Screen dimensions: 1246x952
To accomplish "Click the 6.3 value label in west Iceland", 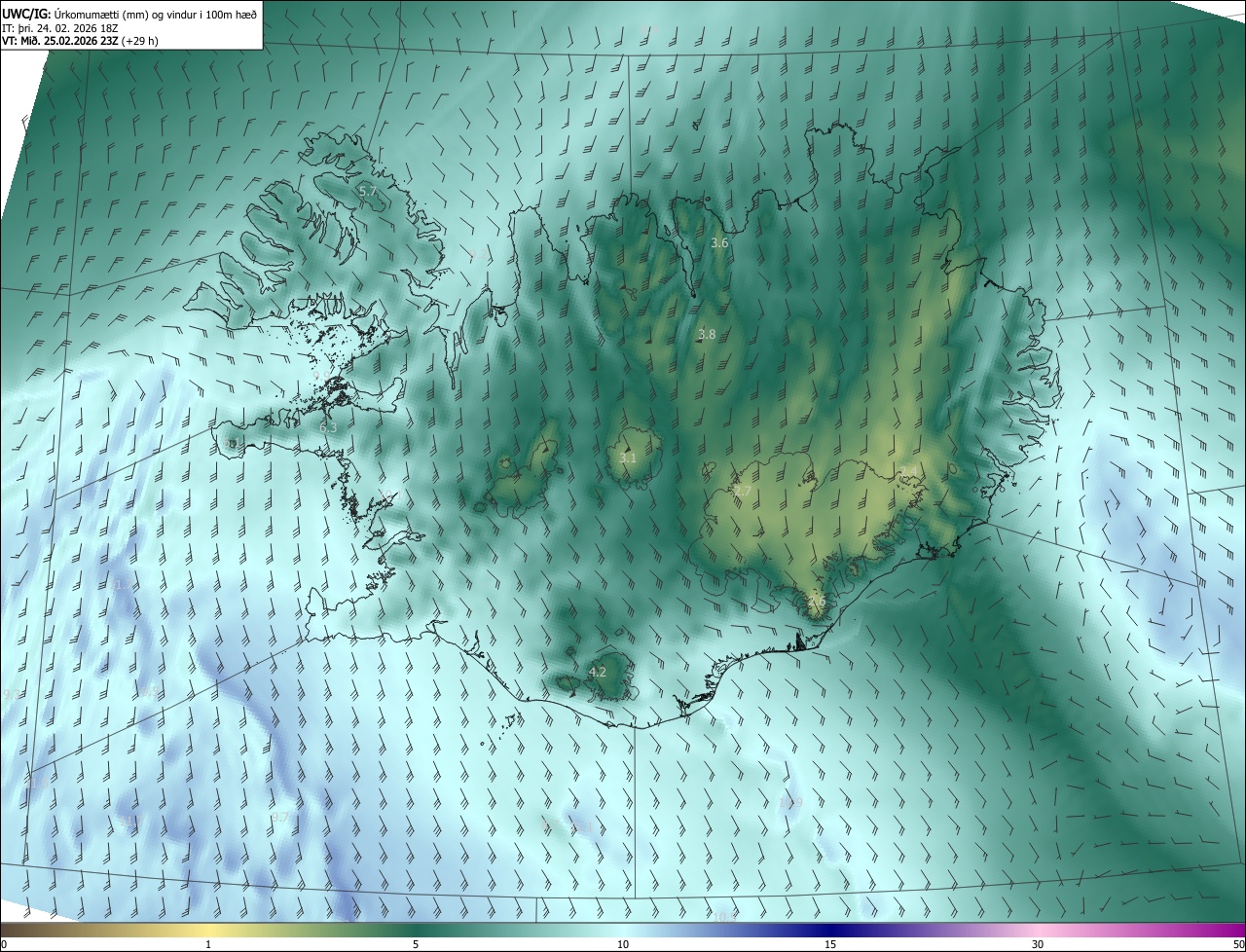I will point(328,428).
